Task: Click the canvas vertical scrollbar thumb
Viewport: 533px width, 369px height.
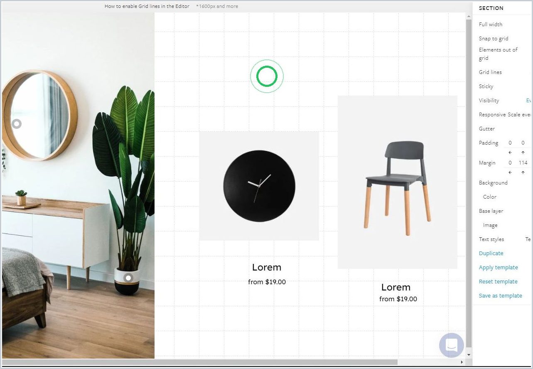Action: (x=469, y=183)
